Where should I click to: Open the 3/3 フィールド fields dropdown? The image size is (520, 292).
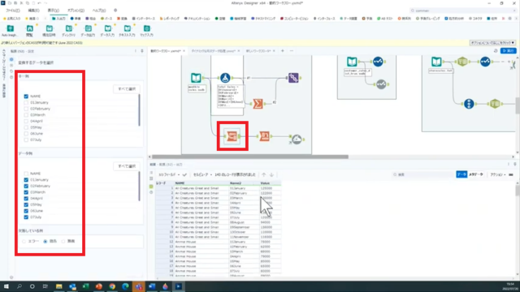(x=169, y=174)
